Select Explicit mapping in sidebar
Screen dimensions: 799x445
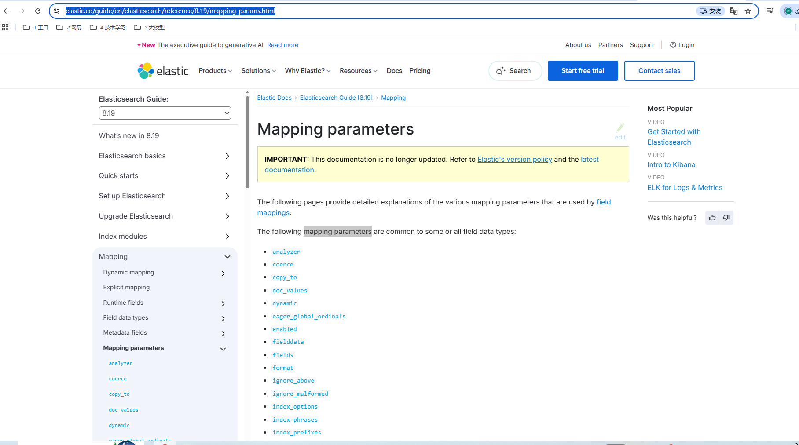pyautogui.click(x=126, y=287)
